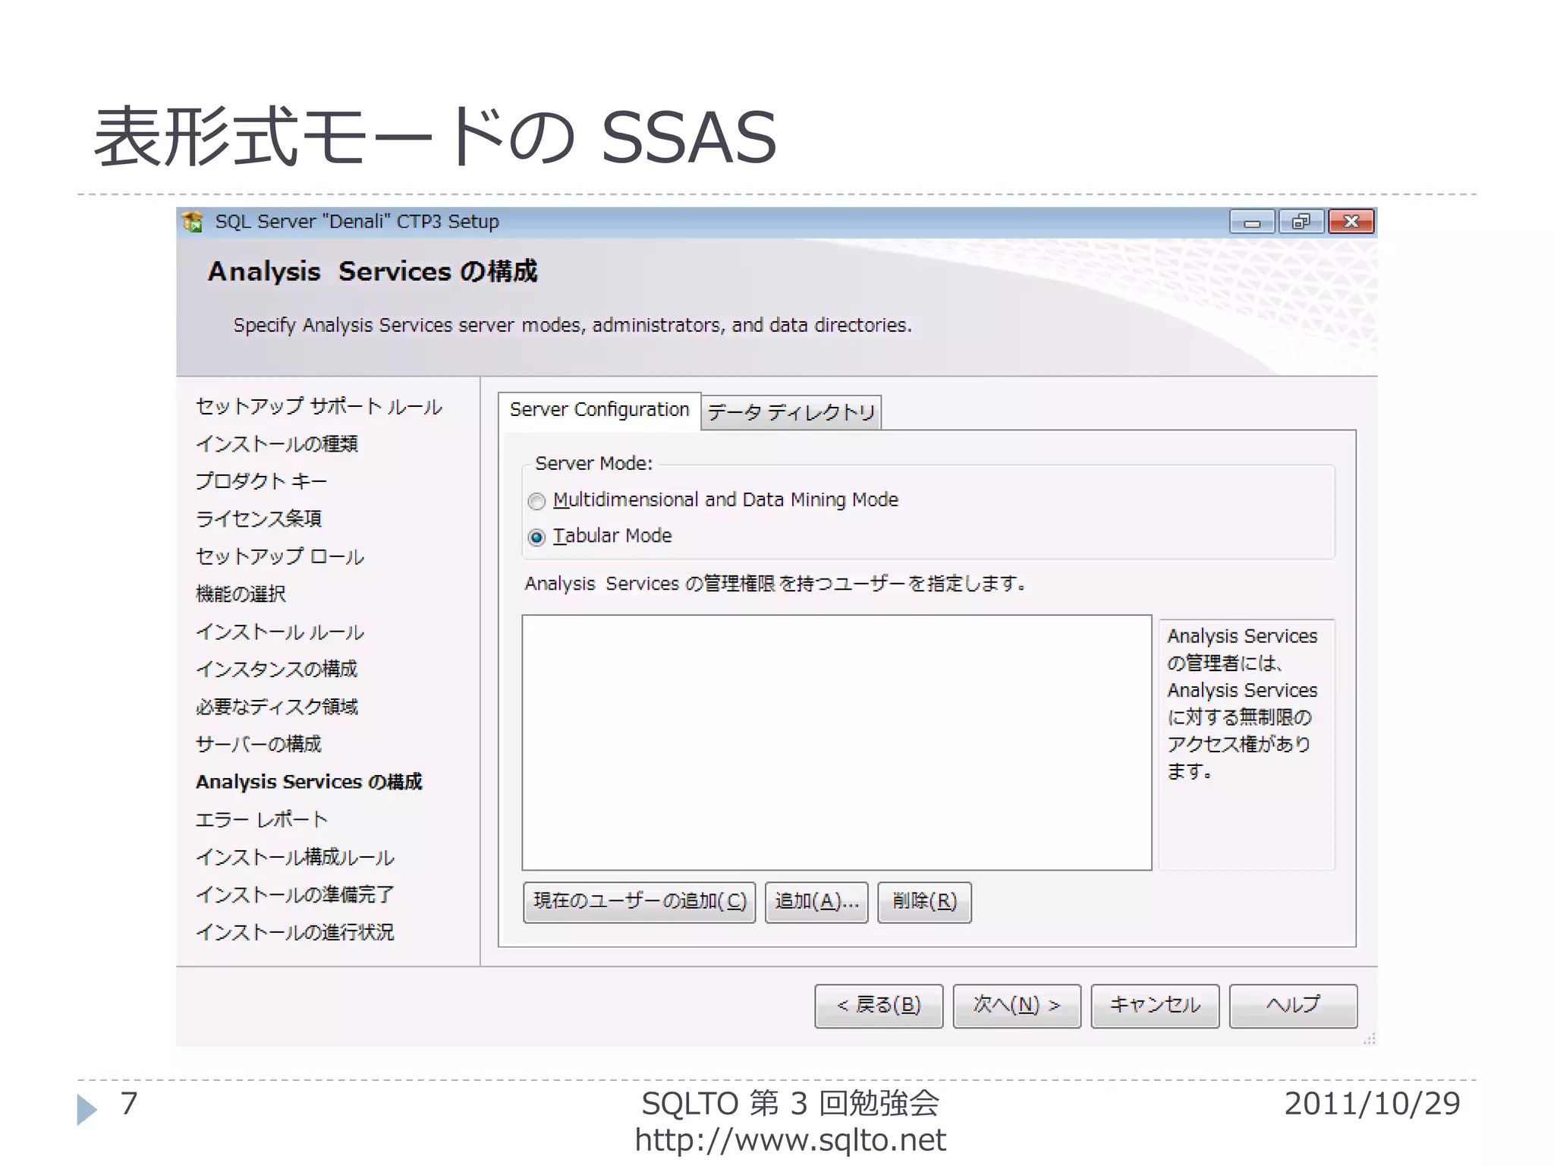Select エラー レポート step
This screenshot has width=1554, height=1166.
click(261, 820)
